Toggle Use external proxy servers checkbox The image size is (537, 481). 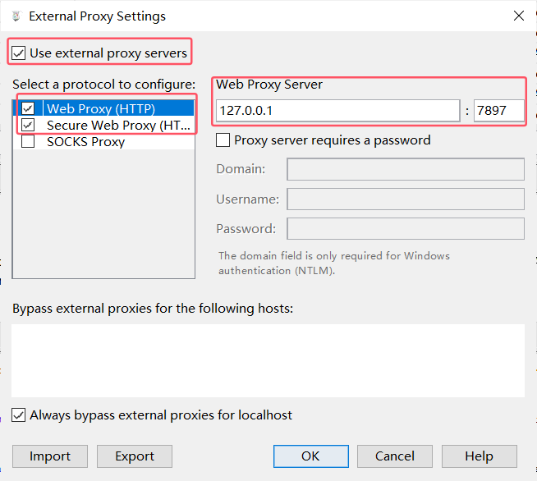pyautogui.click(x=19, y=53)
